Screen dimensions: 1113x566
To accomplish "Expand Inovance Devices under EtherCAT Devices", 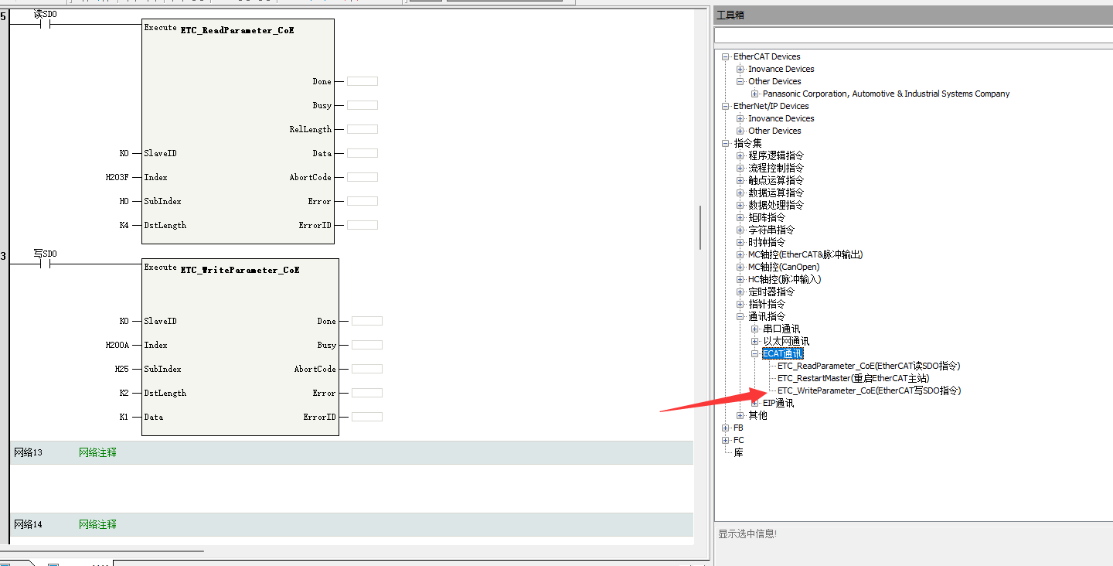I will [740, 69].
